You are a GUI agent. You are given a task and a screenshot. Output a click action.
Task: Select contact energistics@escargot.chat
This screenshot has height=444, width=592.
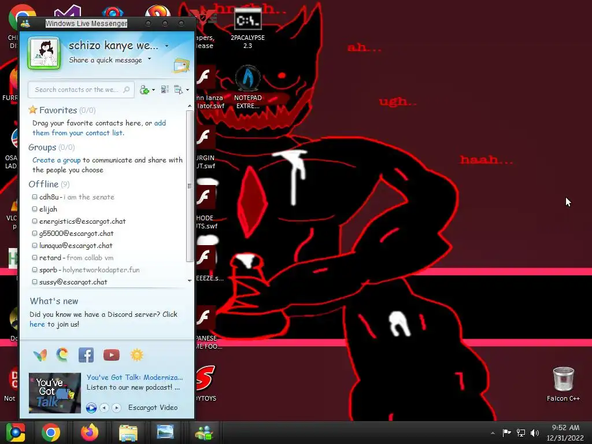(x=82, y=221)
